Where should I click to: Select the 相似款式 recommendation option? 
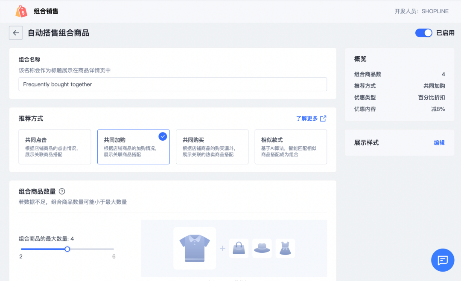pyautogui.click(x=291, y=147)
